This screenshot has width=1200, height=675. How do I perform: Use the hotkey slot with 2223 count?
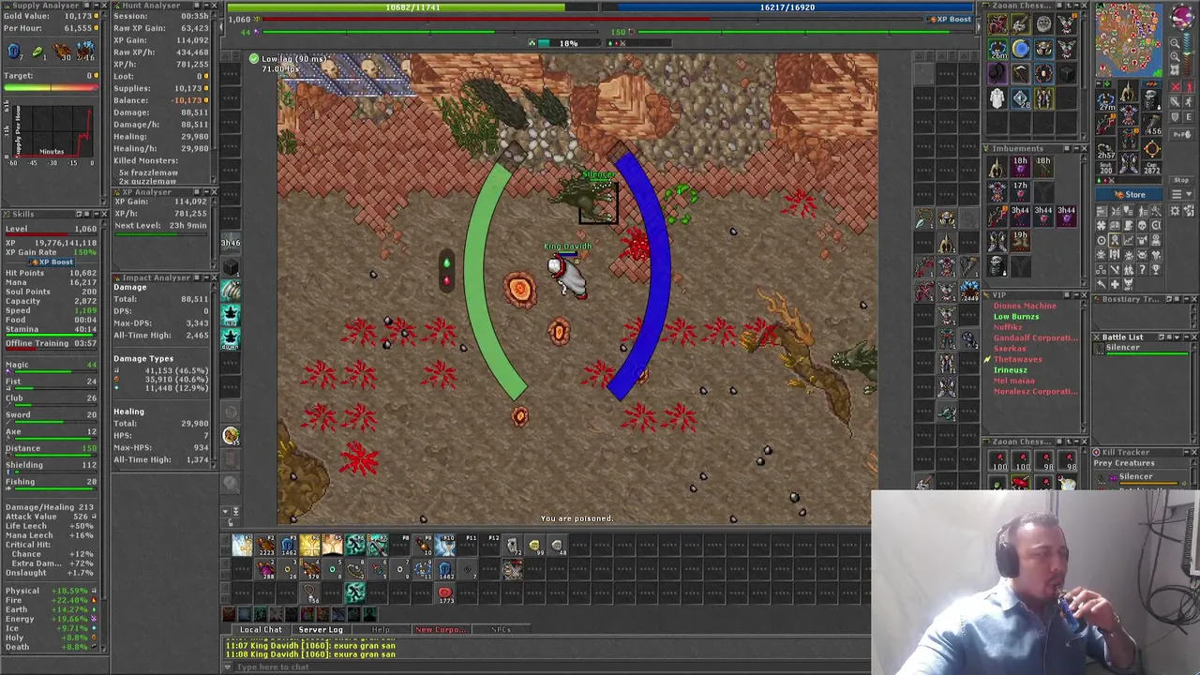pos(264,545)
